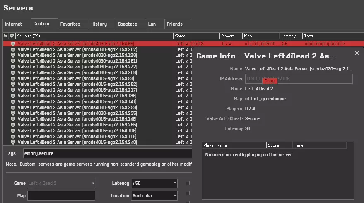Viewport: 364px width, 203px height.
Task: Select server name srcds4030-sgp2.154.202
Action: coord(77,49)
